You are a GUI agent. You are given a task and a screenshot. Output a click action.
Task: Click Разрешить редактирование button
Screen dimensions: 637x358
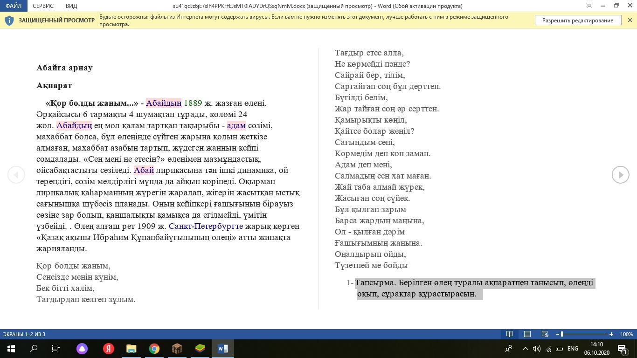tap(578, 20)
